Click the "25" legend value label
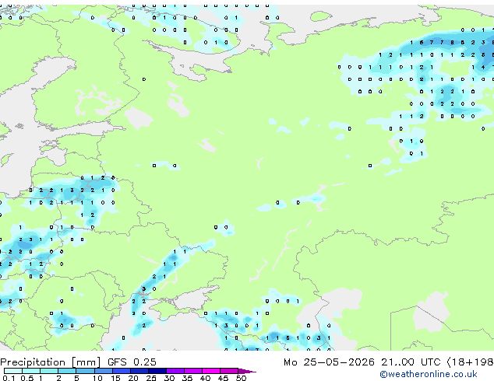 coord(151,378)
